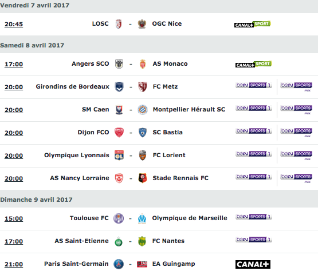Click the Toulouse FC purple crest
The image size is (318, 275).
click(119, 218)
